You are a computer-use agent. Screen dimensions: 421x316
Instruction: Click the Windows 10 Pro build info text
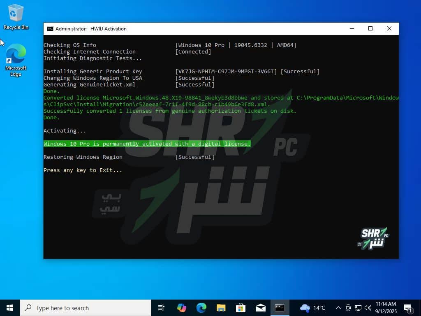(x=236, y=45)
